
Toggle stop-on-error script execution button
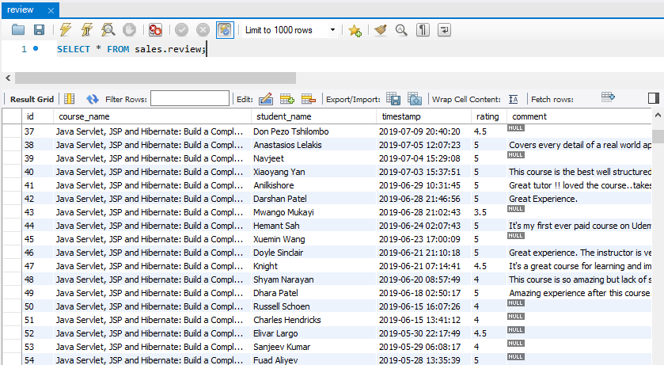(156, 30)
